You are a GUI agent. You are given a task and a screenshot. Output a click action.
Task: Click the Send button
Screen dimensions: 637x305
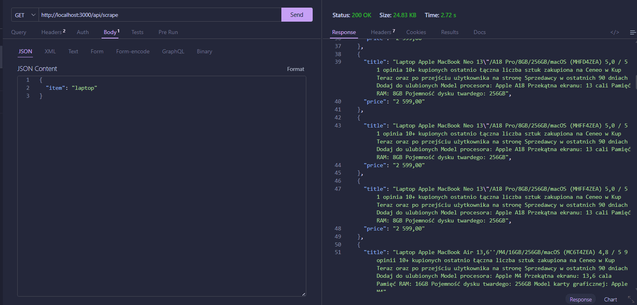(x=297, y=15)
